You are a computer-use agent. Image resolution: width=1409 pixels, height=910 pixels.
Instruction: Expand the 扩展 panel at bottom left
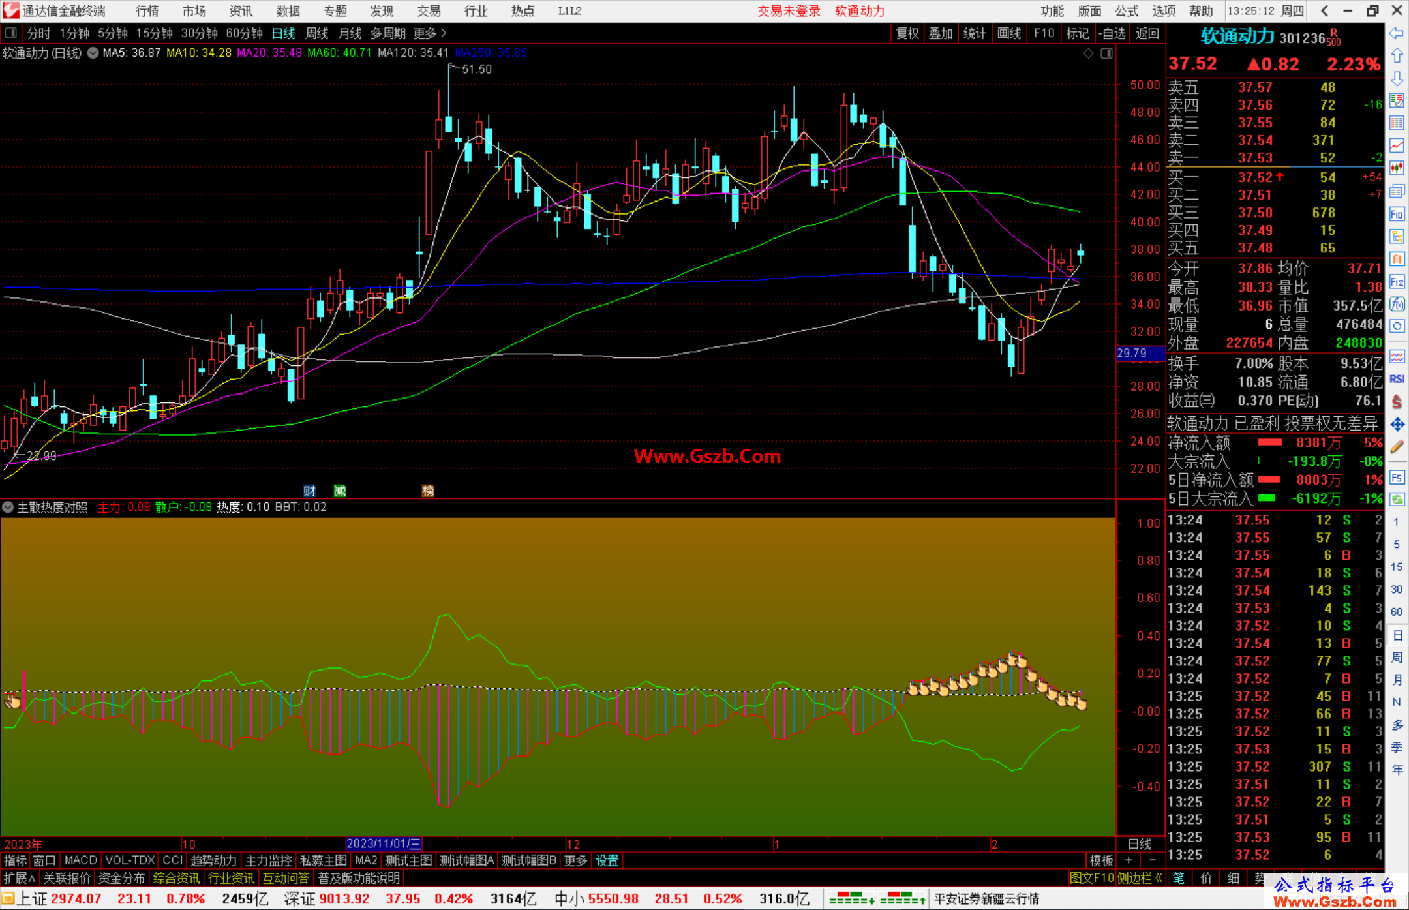coord(20,878)
